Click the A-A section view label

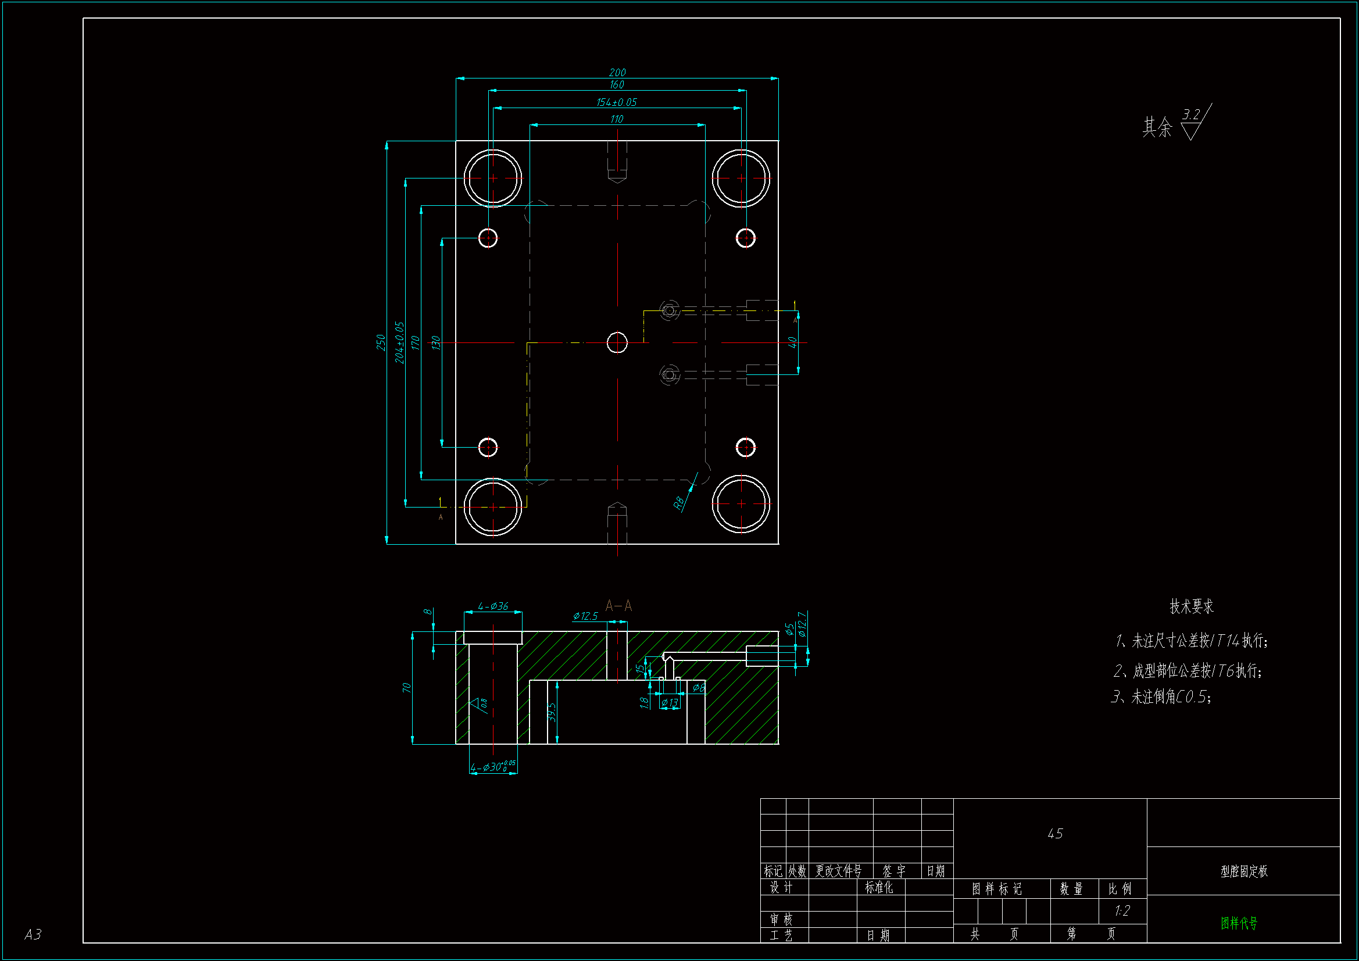(x=618, y=606)
